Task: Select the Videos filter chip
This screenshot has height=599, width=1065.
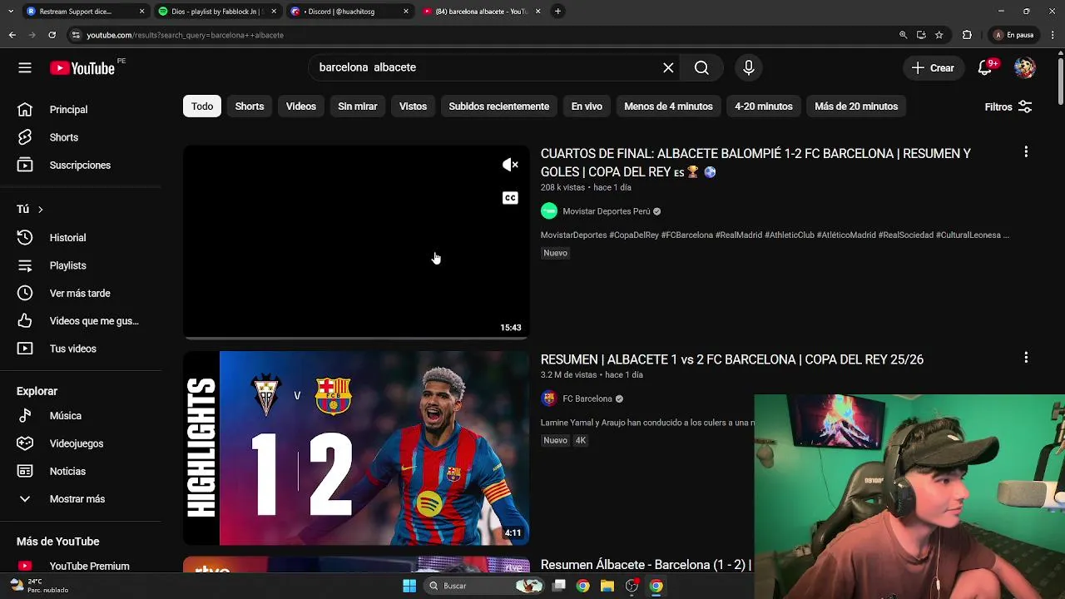Action: tap(301, 106)
